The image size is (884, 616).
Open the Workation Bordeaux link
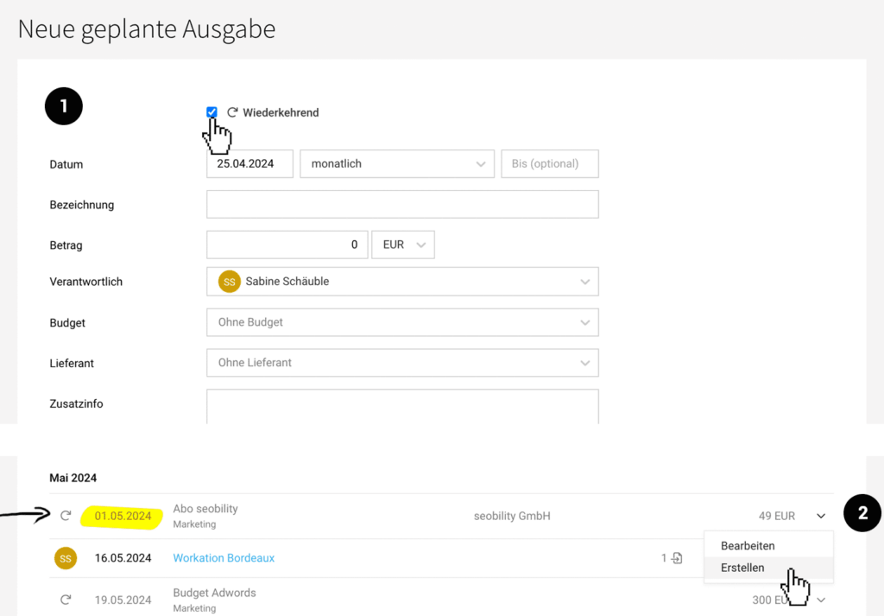click(224, 558)
